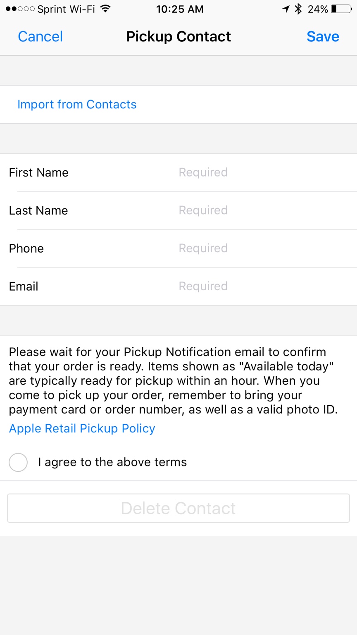Click the Delete Contact button
This screenshot has height=635, width=357.
tap(178, 508)
